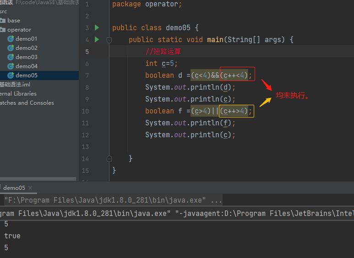Image resolution: width=354 pixels, height=258 pixels.
Task: Click the demo02 class file icon
Action: point(11,48)
